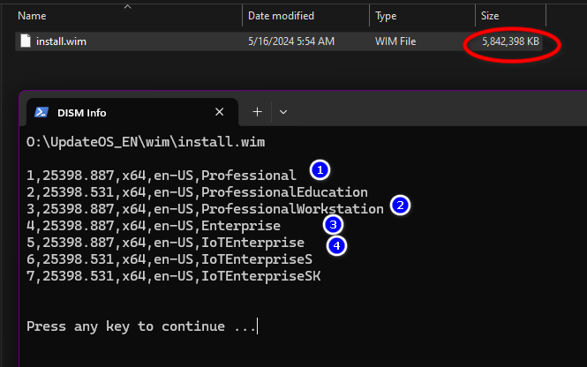Click the IoTEnterpriseSK output line

[x=173, y=276]
